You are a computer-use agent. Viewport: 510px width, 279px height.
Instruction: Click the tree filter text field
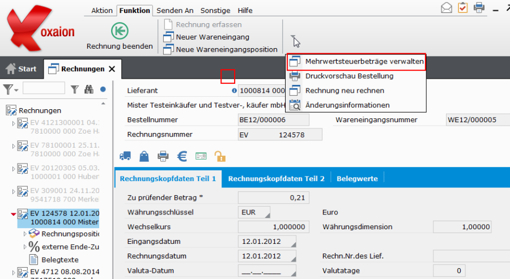[44, 88]
